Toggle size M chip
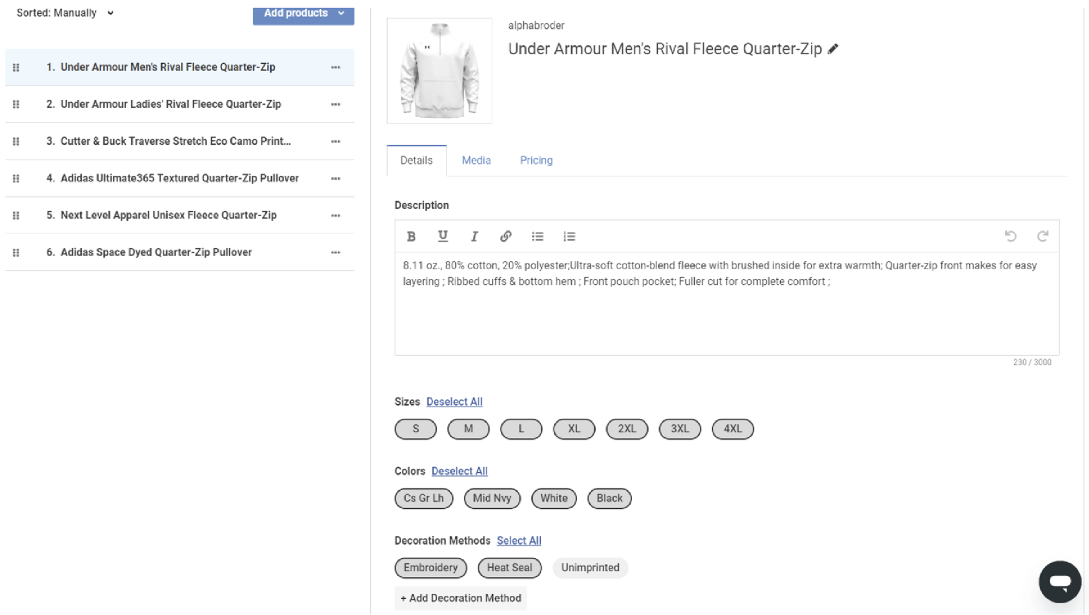Viewport: 1089px width, 615px height. [468, 429]
